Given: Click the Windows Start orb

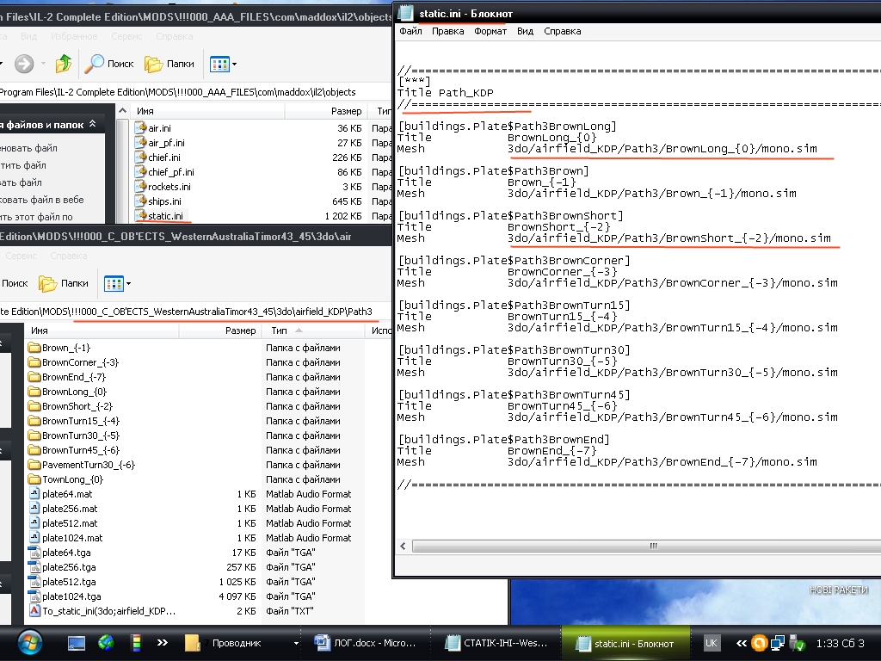Looking at the screenshot, I should (30, 643).
